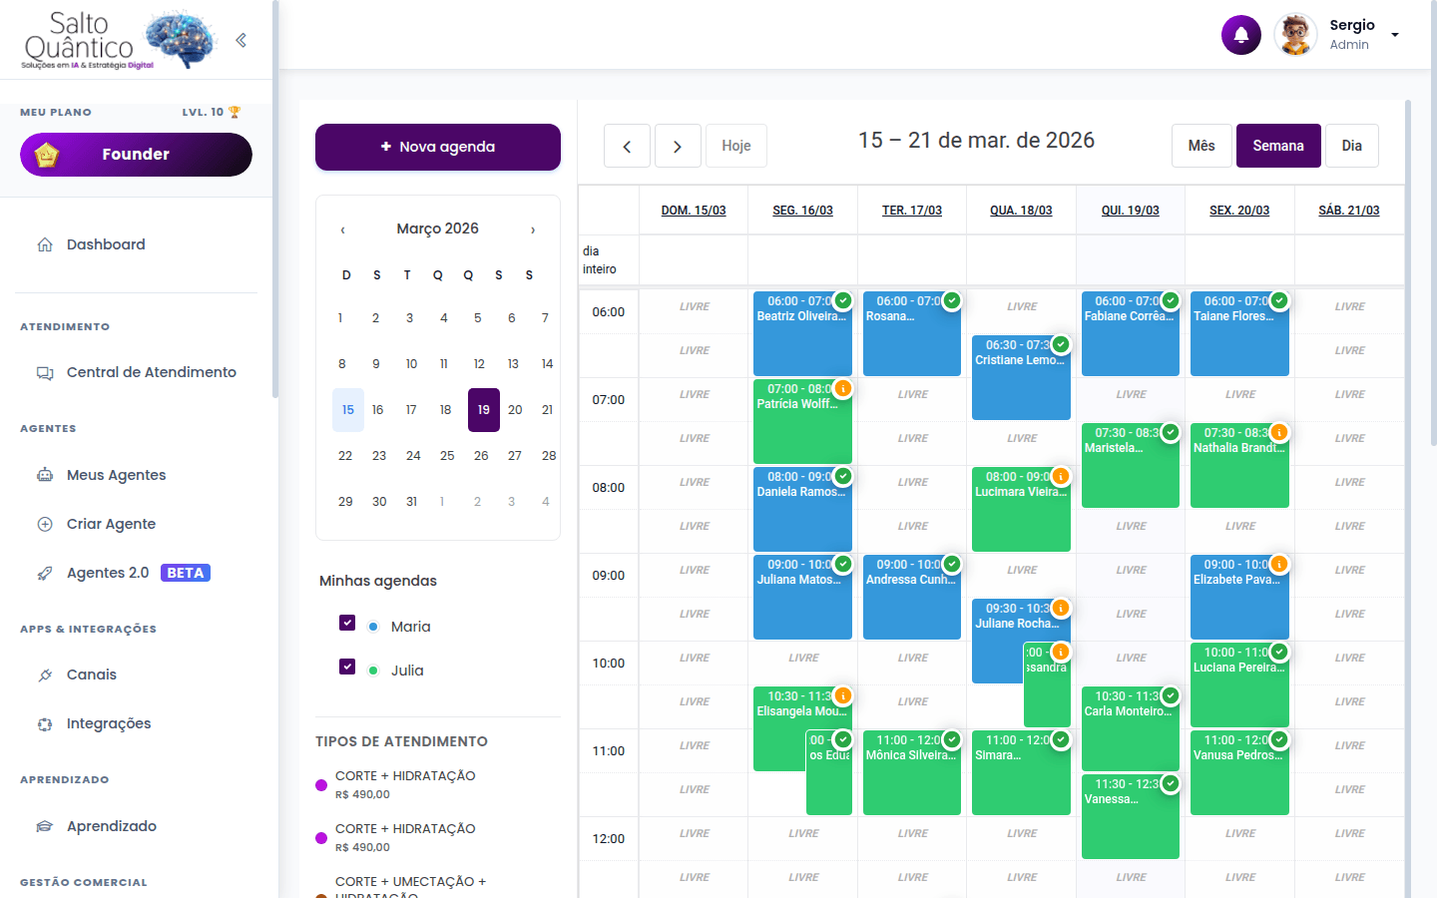Click the Meus Agentes robot icon

click(x=45, y=475)
